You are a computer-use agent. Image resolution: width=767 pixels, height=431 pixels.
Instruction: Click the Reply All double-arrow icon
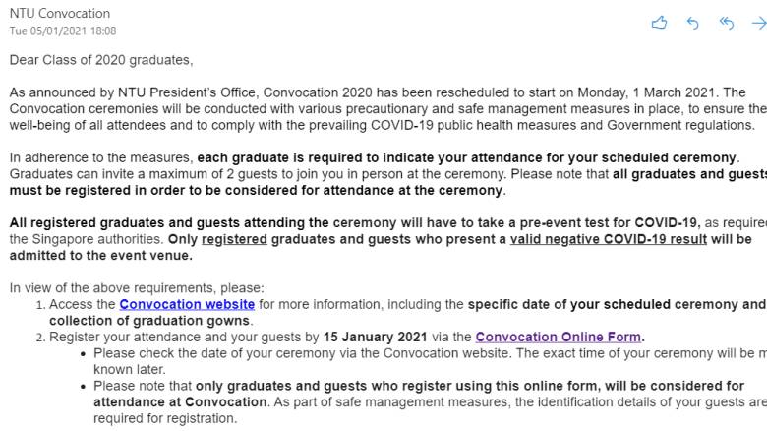(x=727, y=23)
